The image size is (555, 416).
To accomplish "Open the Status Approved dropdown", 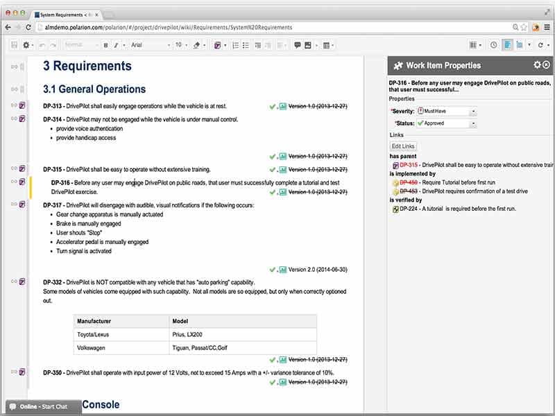I will (447, 123).
